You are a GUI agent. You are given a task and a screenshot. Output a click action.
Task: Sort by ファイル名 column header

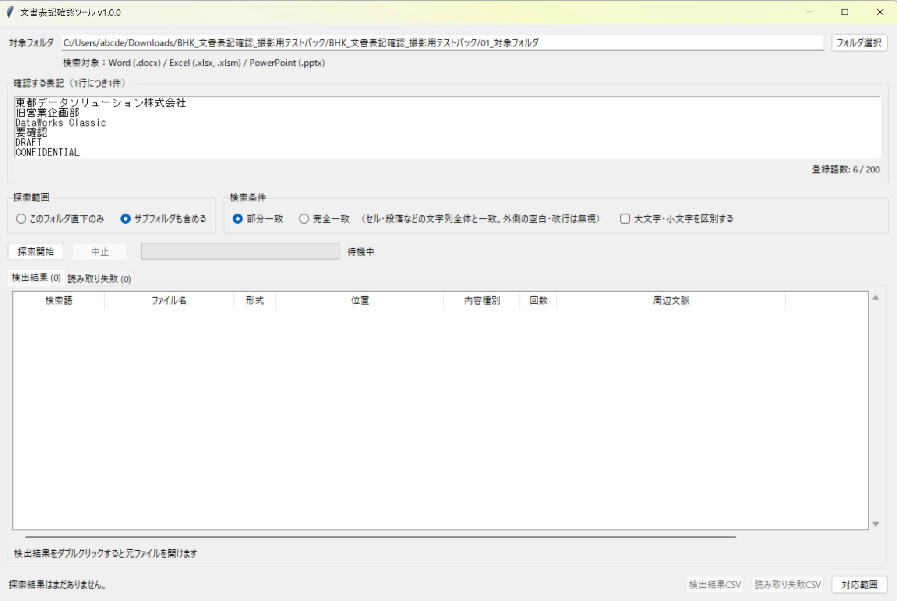click(x=169, y=301)
